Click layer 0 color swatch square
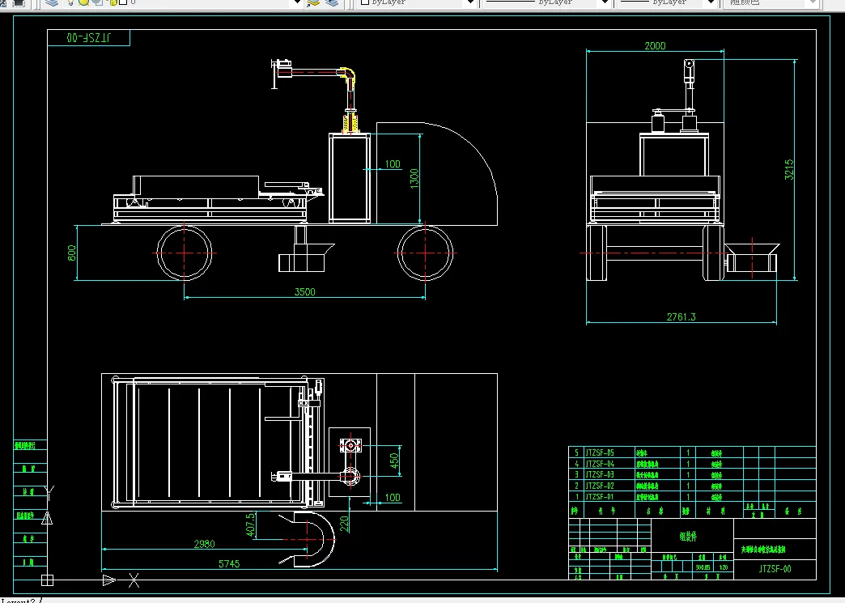845x603 pixels. pos(123,2)
